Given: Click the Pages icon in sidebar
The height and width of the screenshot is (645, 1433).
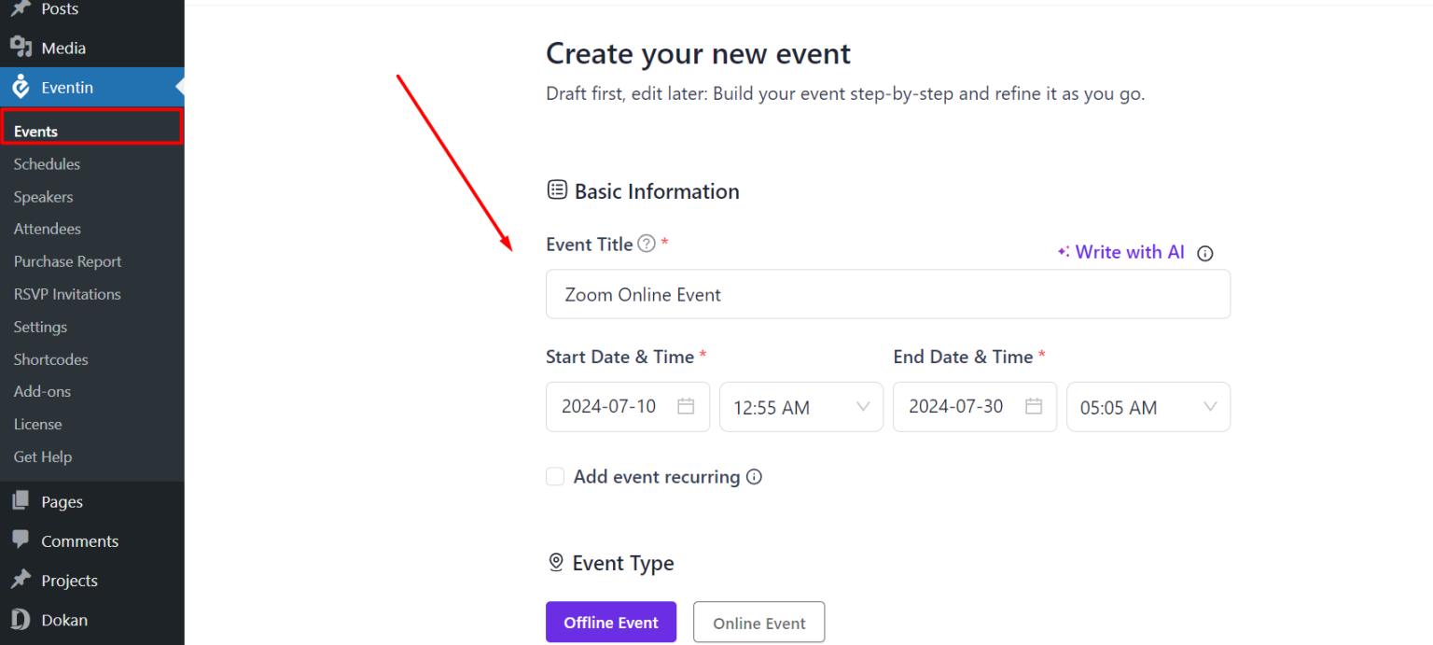Looking at the screenshot, I should (21, 501).
